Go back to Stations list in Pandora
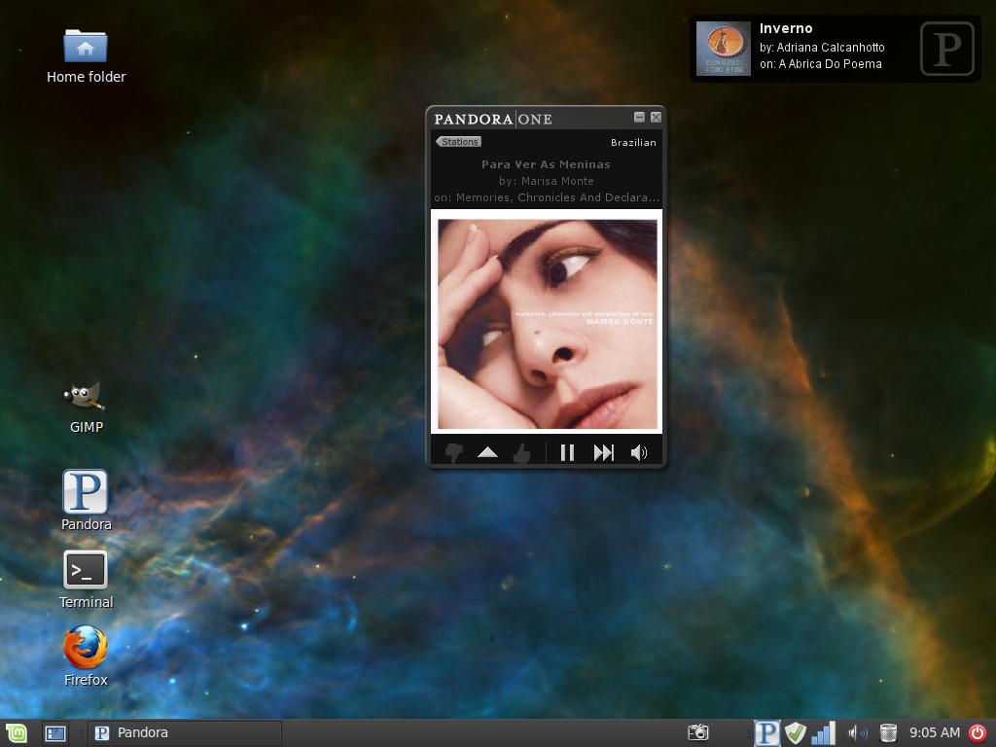This screenshot has height=747, width=996. 459,142
